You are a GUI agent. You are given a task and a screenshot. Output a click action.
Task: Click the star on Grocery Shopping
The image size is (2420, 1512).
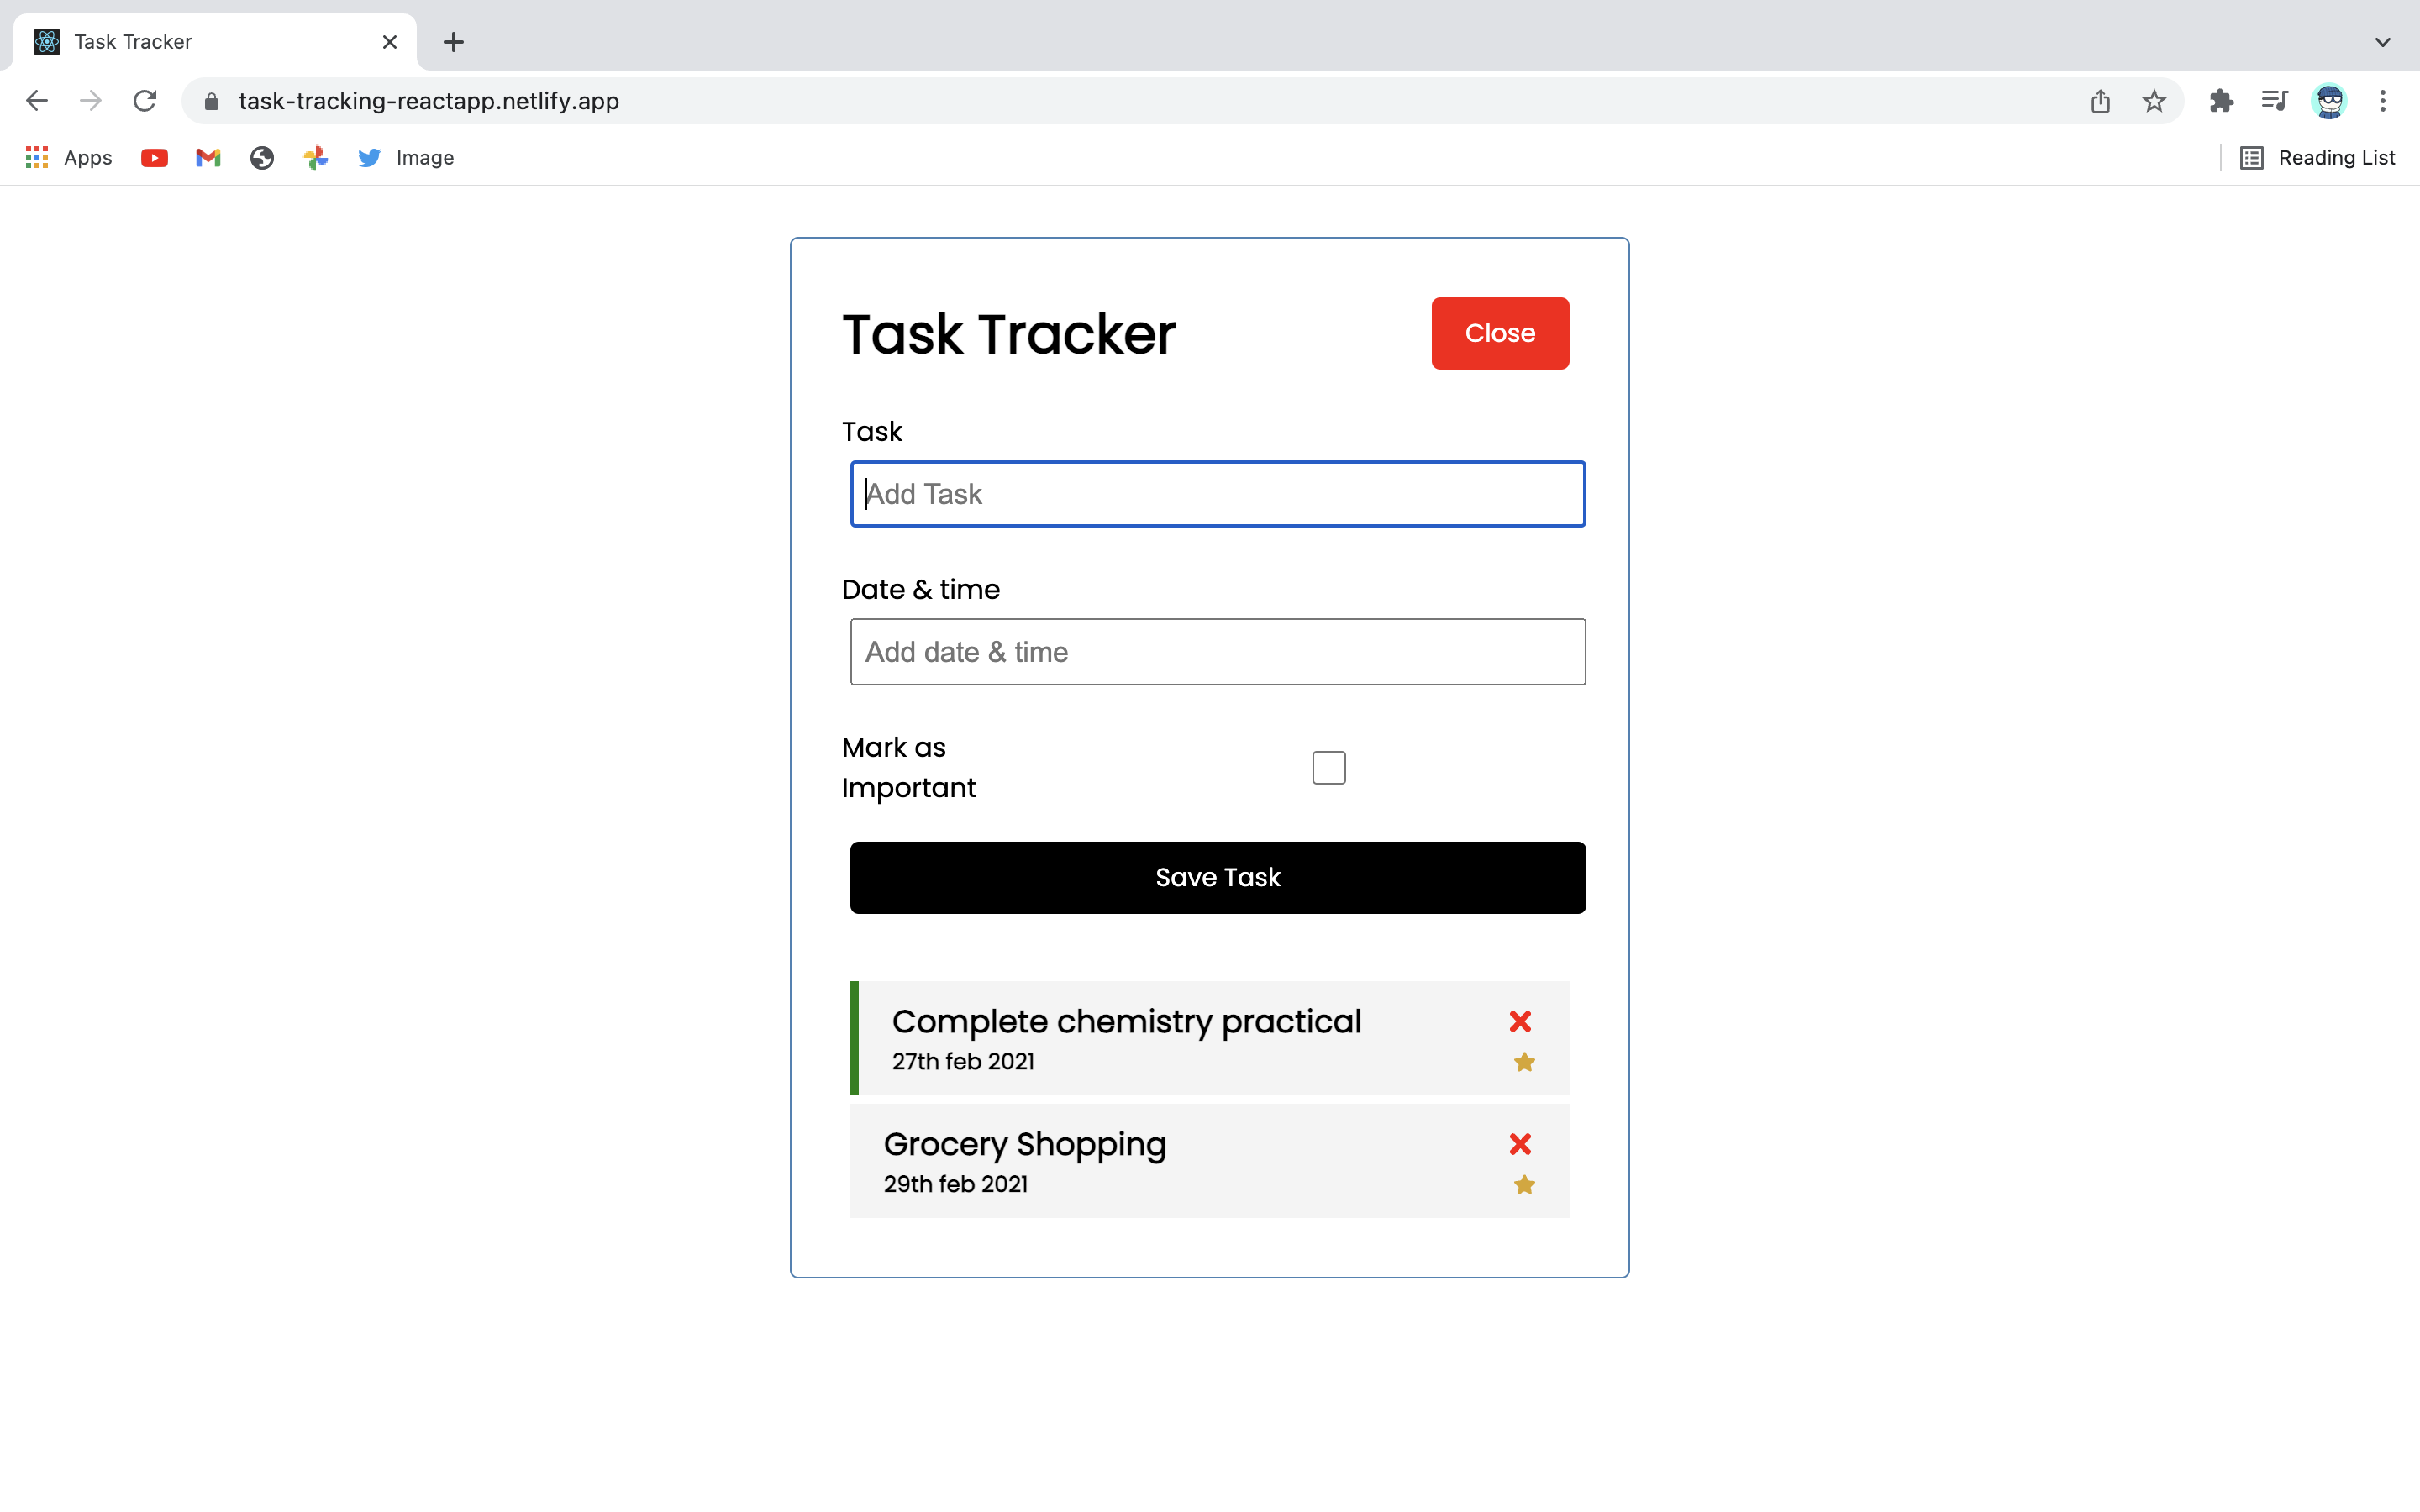[1524, 1184]
